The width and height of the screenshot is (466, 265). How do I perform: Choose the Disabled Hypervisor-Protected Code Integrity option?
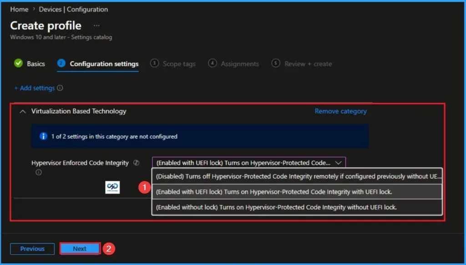297,176
